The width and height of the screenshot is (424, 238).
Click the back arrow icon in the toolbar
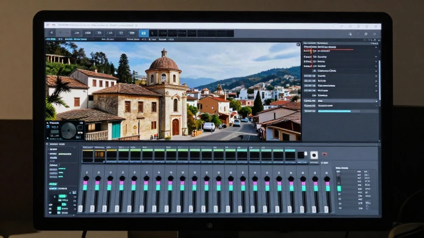(51, 33)
